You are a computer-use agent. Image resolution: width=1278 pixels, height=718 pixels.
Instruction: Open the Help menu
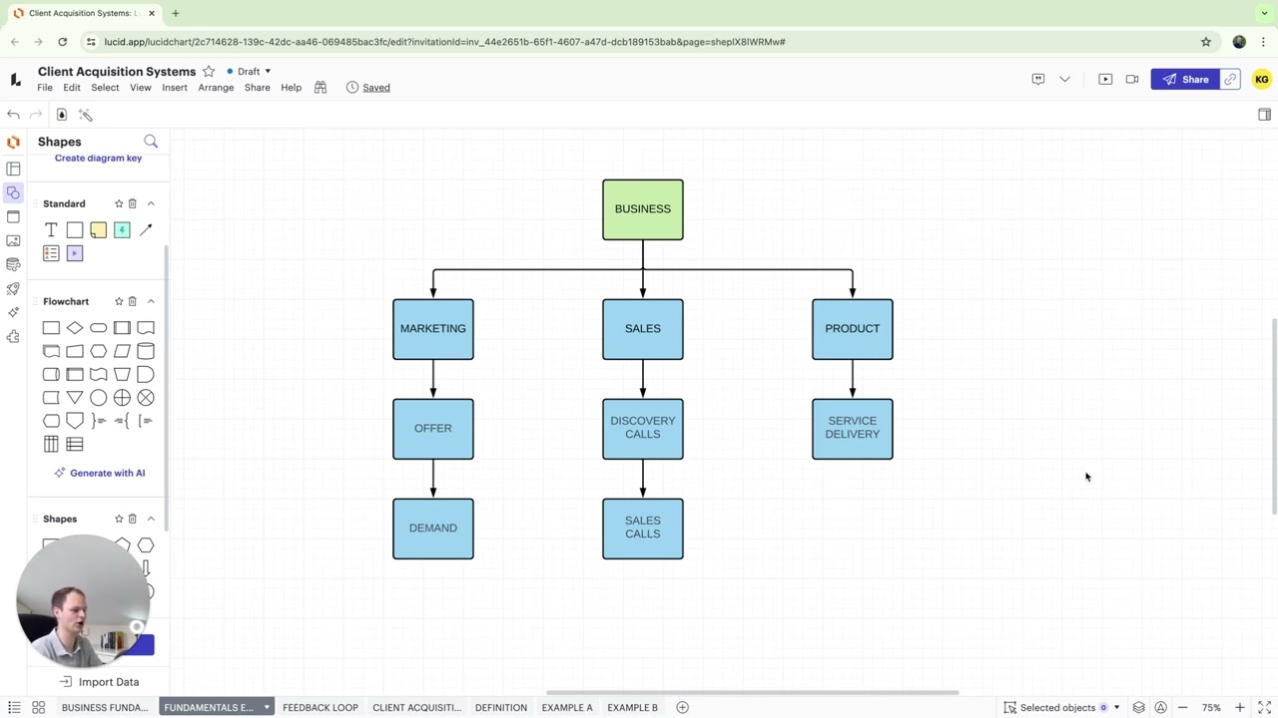click(291, 88)
